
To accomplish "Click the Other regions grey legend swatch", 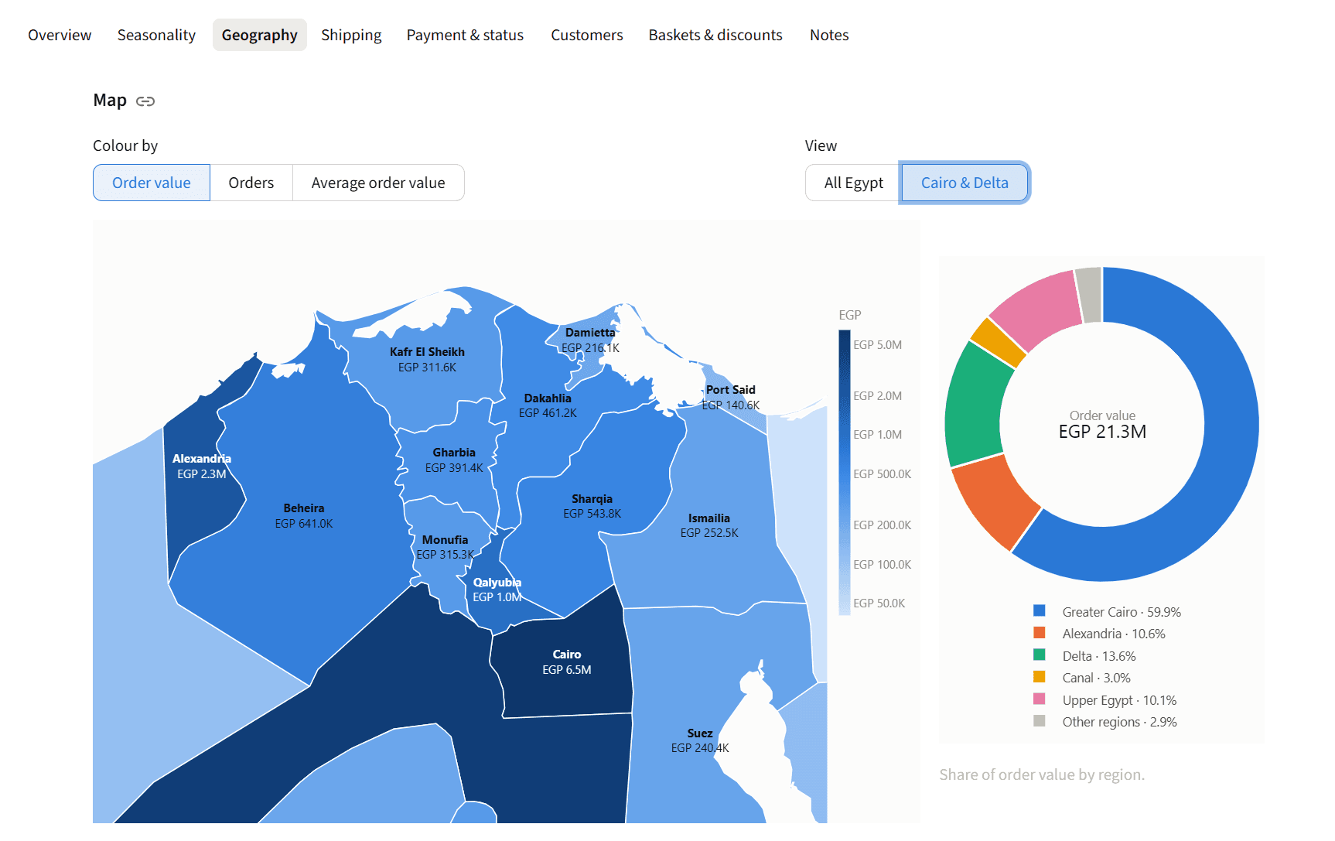I will click(x=1040, y=721).
